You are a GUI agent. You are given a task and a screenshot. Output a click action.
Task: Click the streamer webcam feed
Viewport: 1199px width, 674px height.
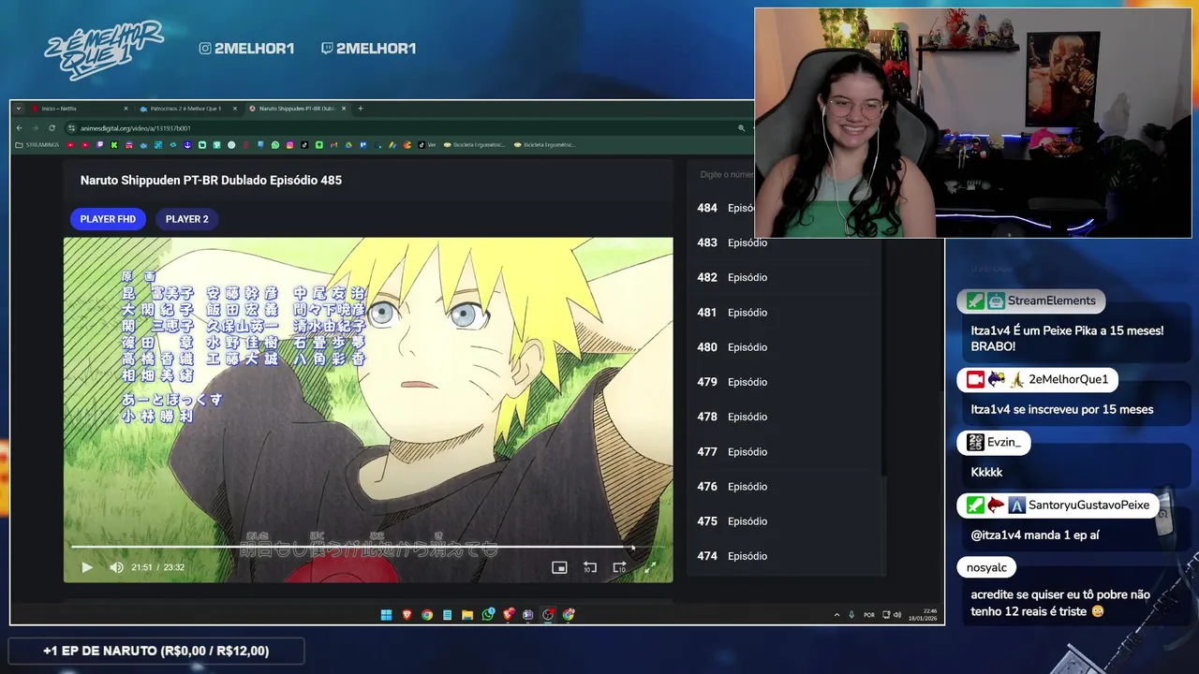tap(973, 124)
